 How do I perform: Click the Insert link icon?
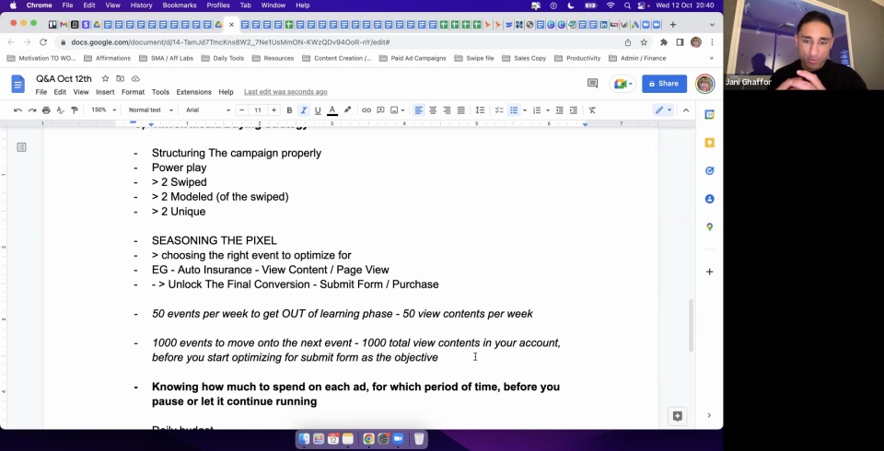[366, 110]
